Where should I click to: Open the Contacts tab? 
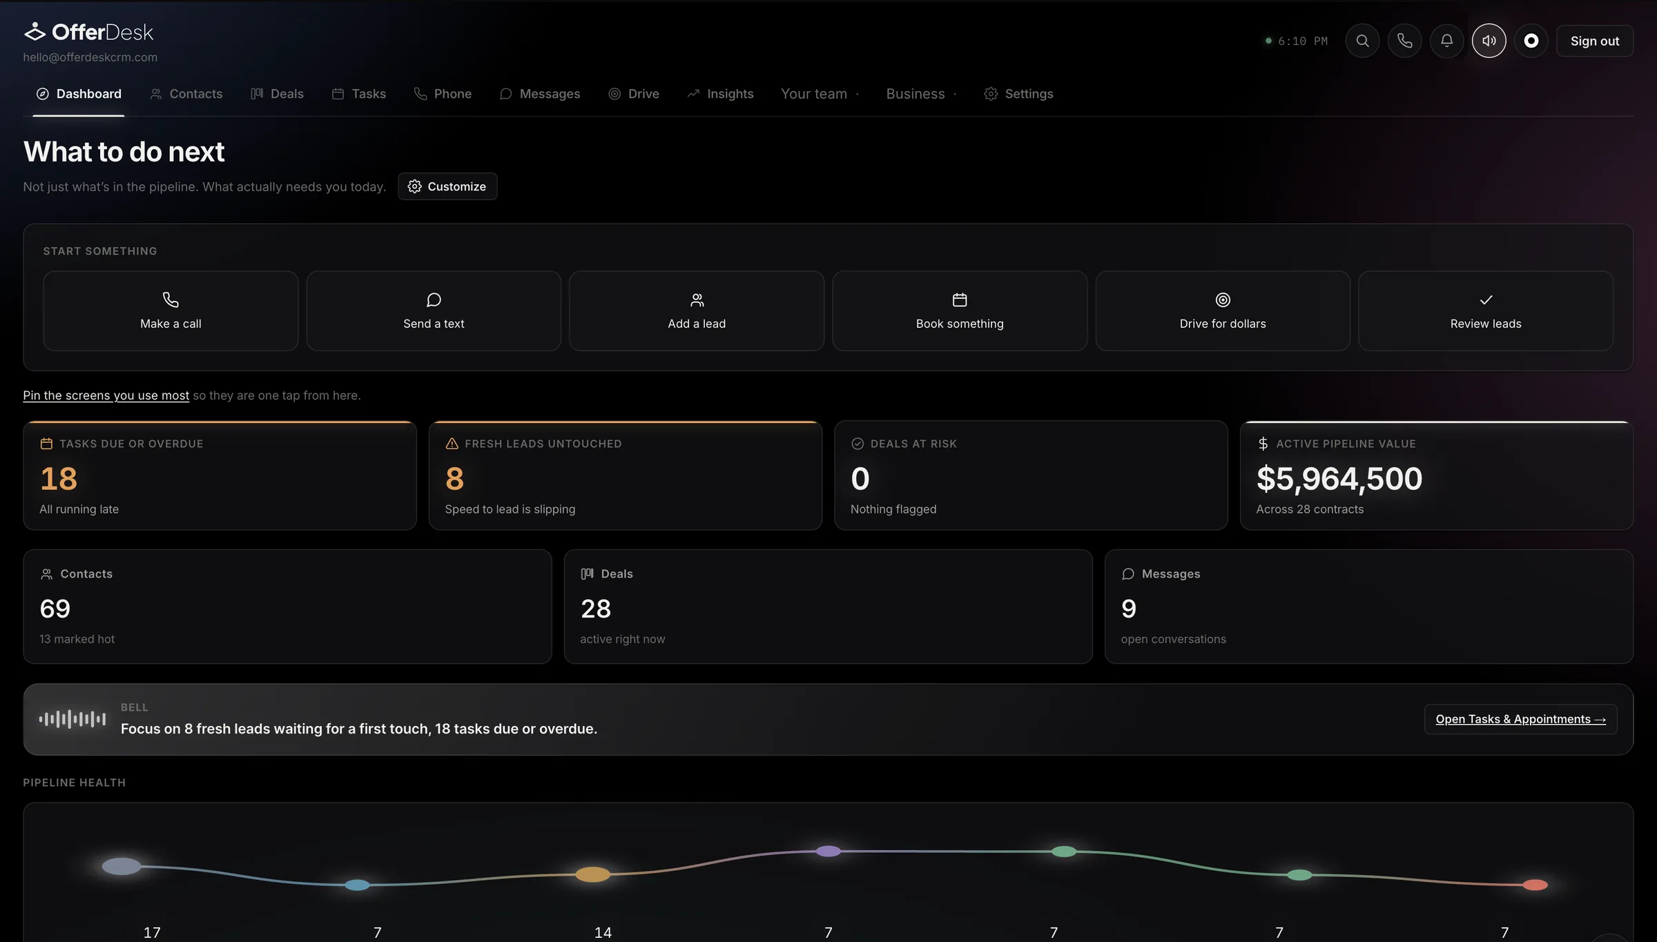(x=186, y=94)
